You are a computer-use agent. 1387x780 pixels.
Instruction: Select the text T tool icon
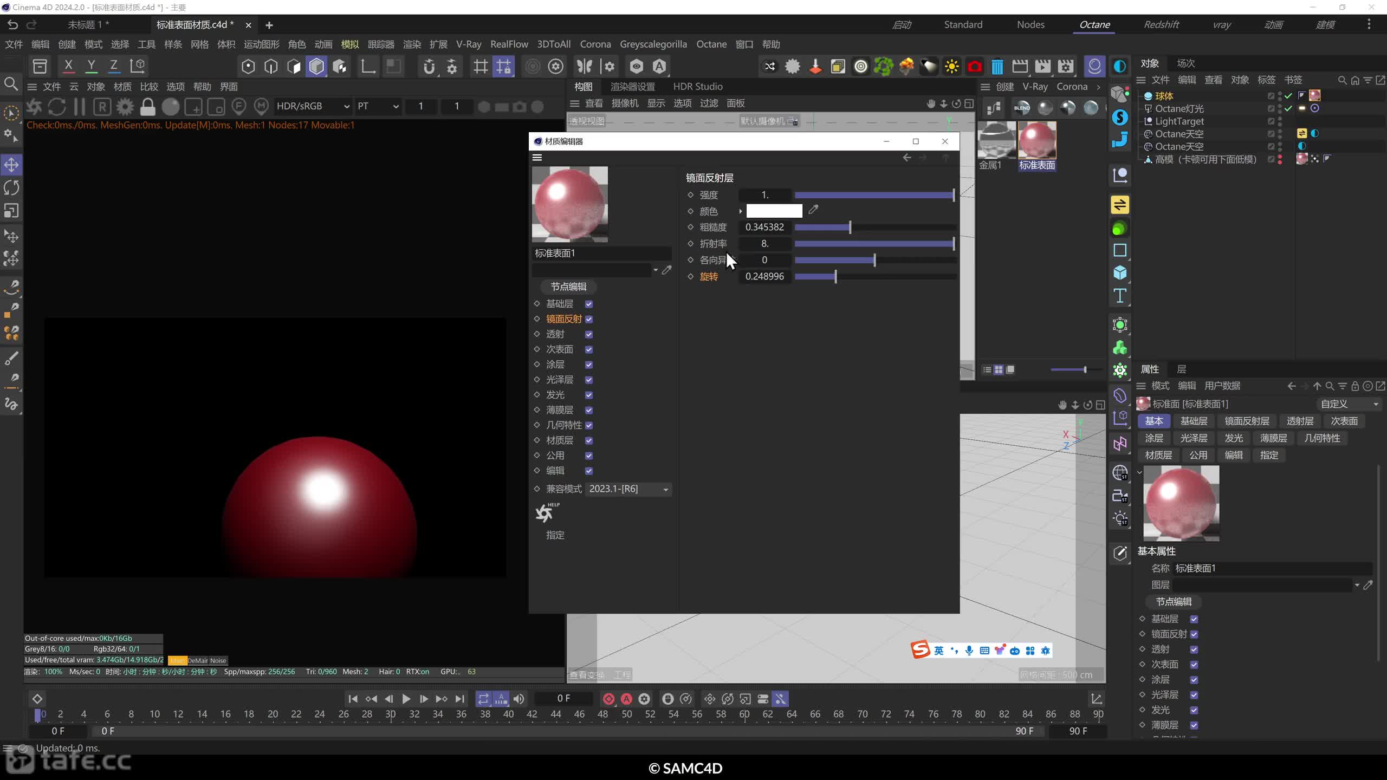coord(1120,296)
